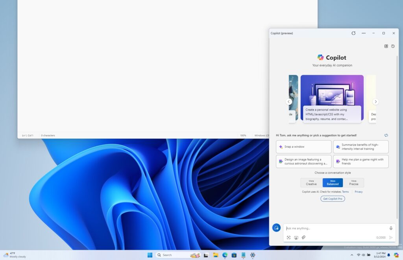Go to the next carousel card

(x=375, y=101)
